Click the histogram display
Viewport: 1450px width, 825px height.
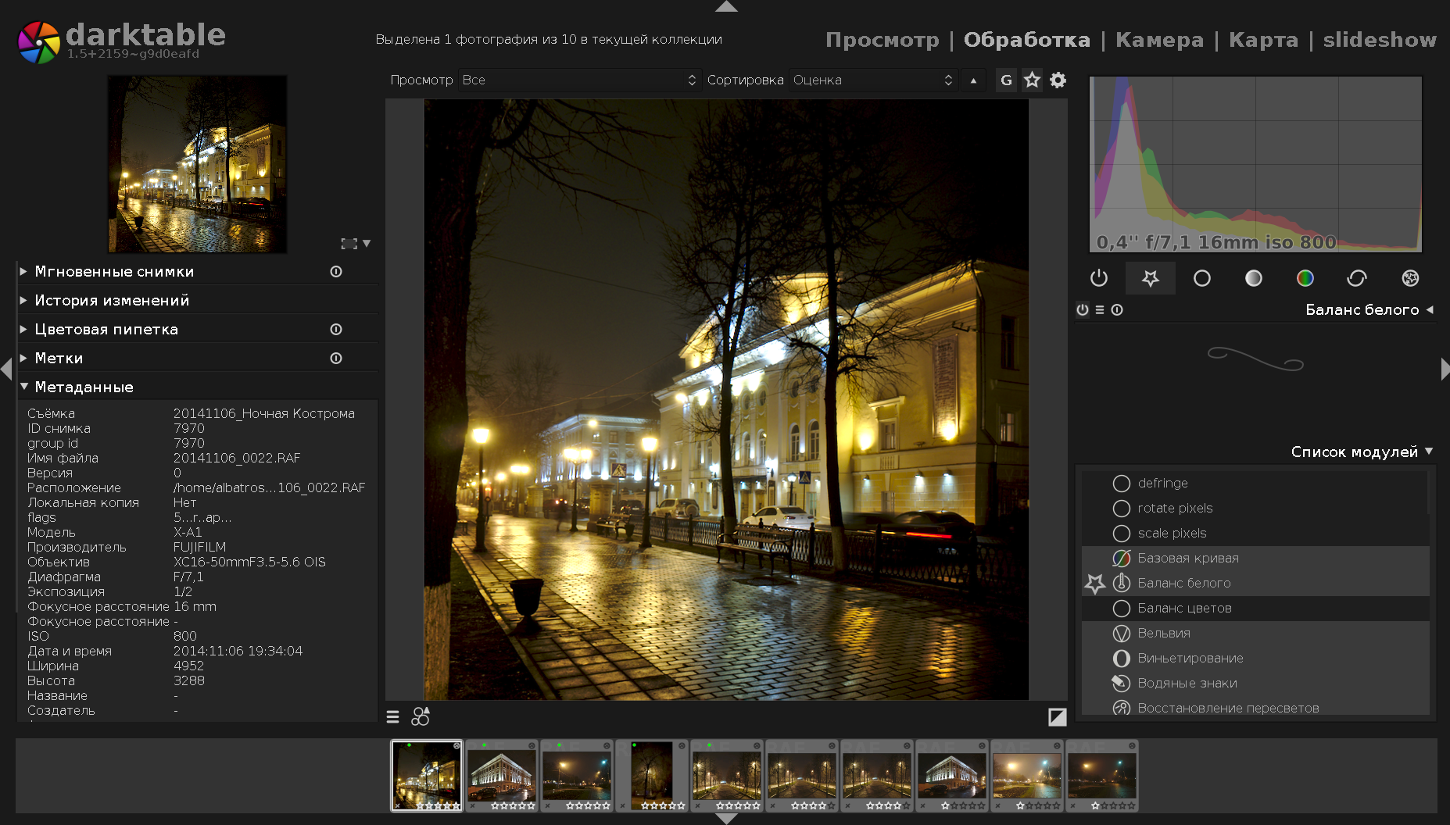pos(1255,164)
